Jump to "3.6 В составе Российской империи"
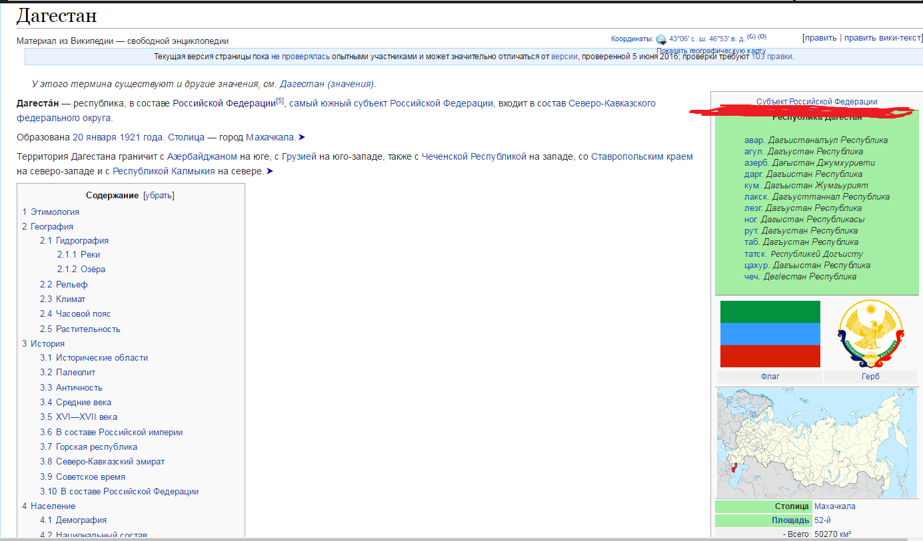Screen dimensions: 923x541 click(111, 433)
